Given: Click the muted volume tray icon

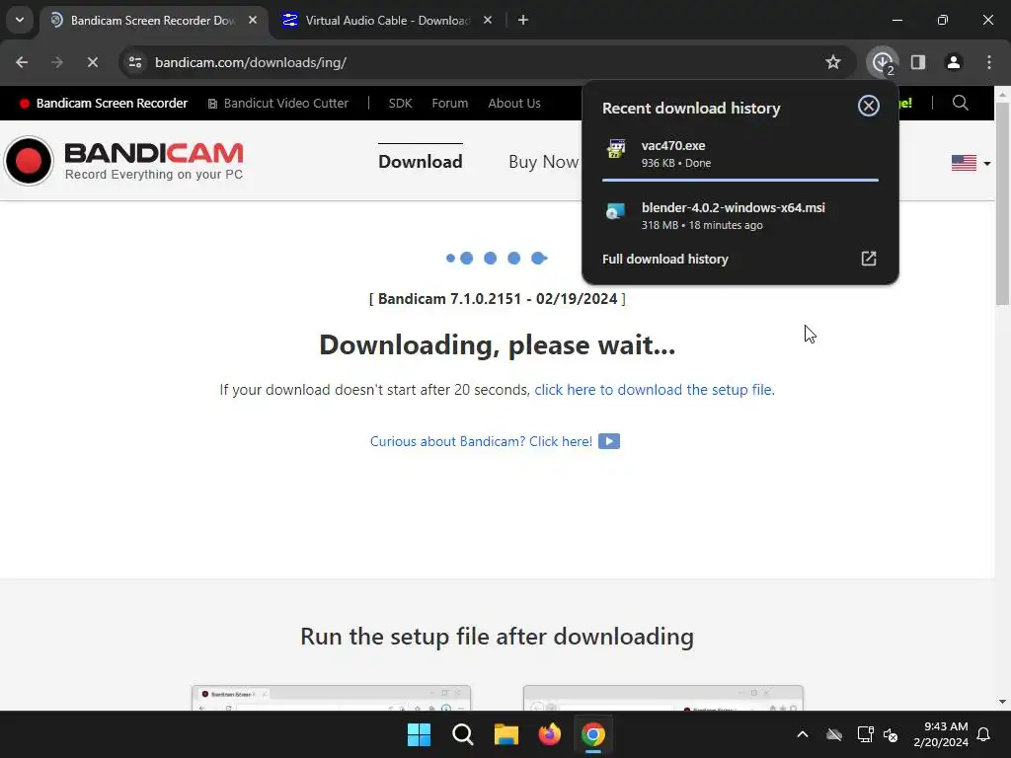Looking at the screenshot, I should pyautogui.click(x=892, y=734).
